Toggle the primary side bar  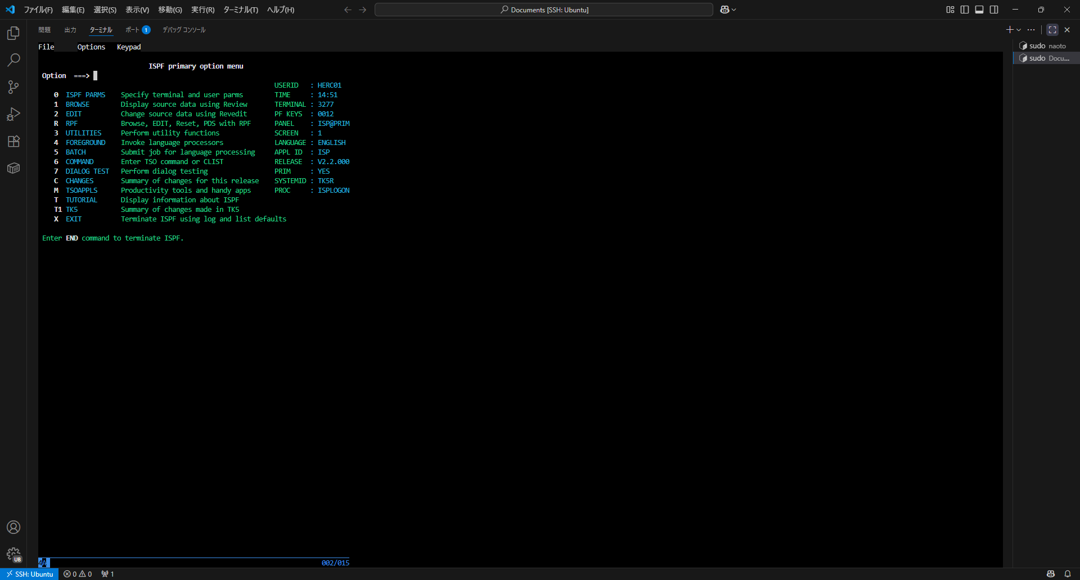pyautogui.click(x=965, y=10)
